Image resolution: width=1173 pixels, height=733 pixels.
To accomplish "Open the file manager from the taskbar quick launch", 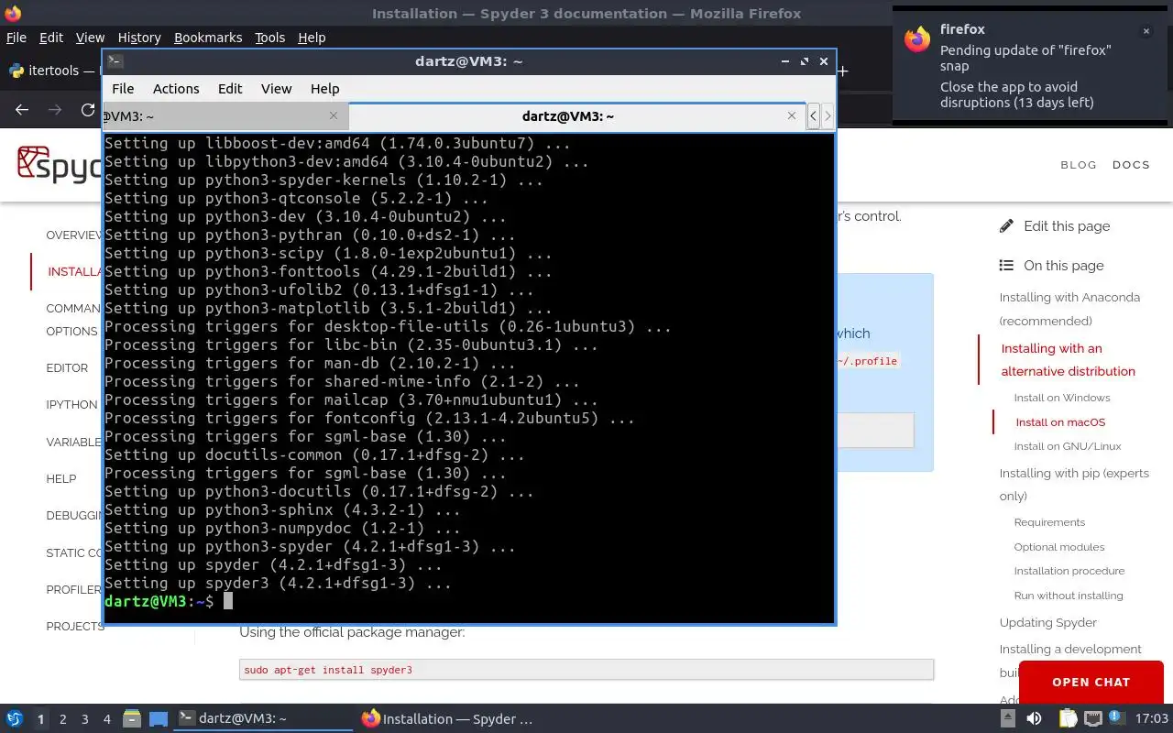I will pos(131,719).
